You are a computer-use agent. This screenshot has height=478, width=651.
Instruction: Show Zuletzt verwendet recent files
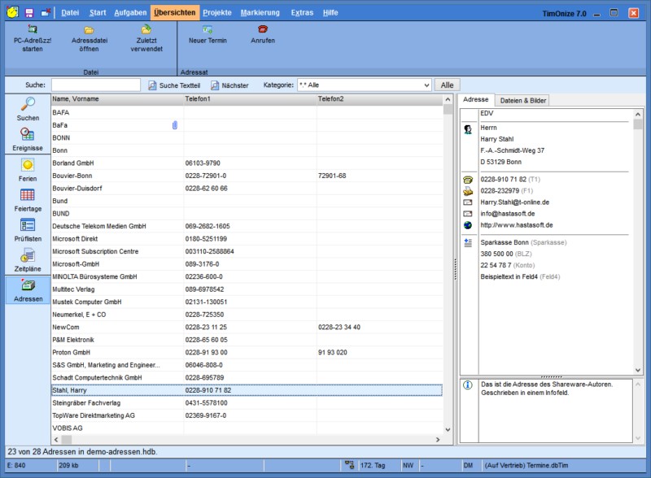click(x=146, y=39)
